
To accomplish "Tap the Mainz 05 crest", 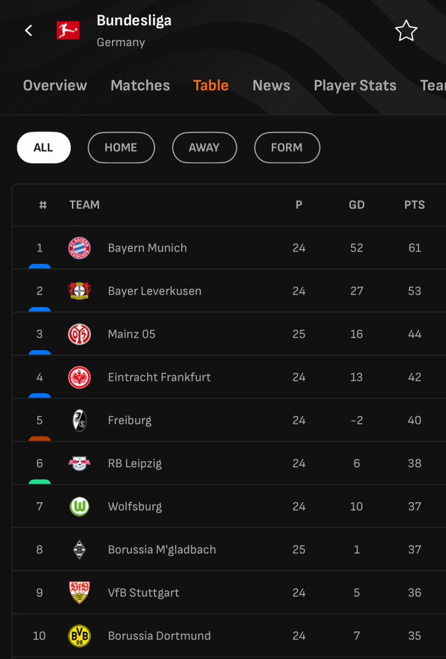I will [79, 334].
